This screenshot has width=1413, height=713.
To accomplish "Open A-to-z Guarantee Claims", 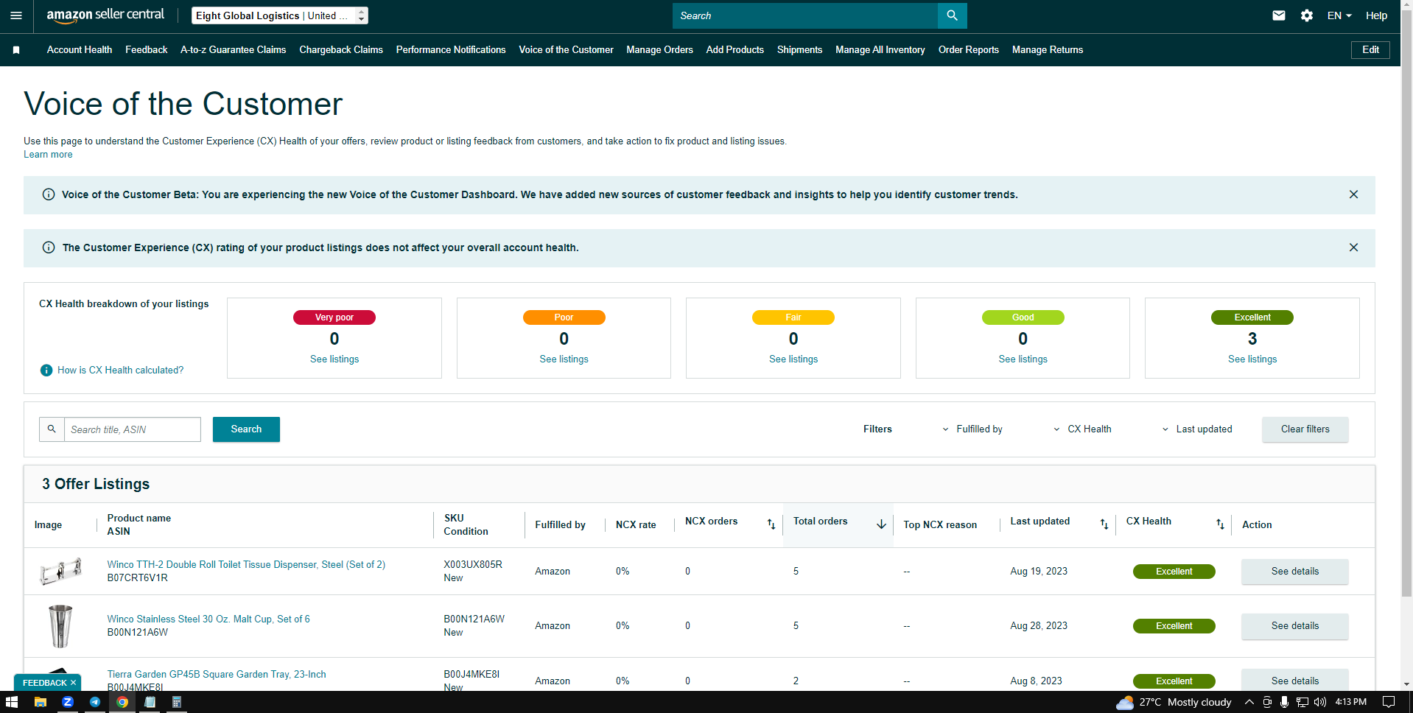I will [233, 50].
